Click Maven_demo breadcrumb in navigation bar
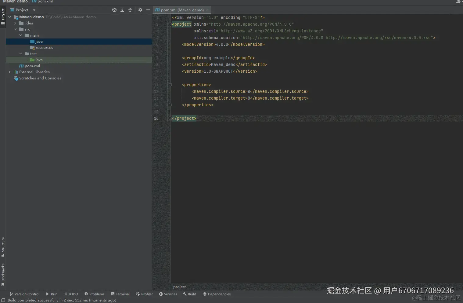 click(x=15, y=2)
